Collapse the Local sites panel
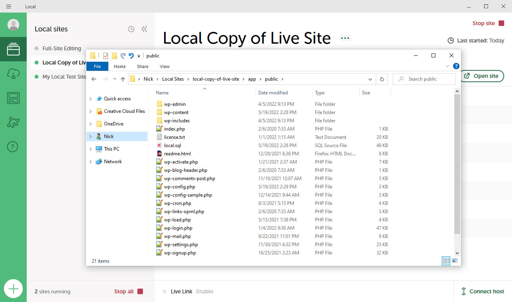 point(144,29)
